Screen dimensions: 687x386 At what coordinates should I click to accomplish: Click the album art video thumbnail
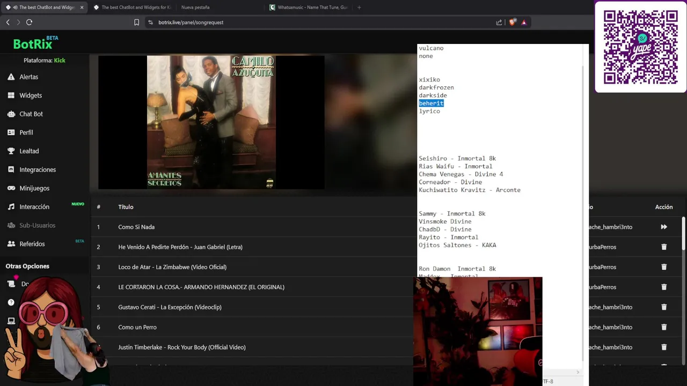pyautogui.click(x=211, y=122)
